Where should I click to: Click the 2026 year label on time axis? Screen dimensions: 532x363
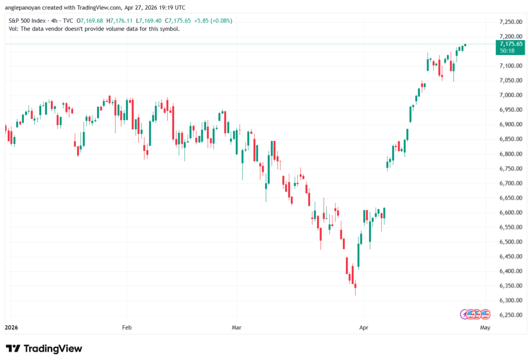11,327
